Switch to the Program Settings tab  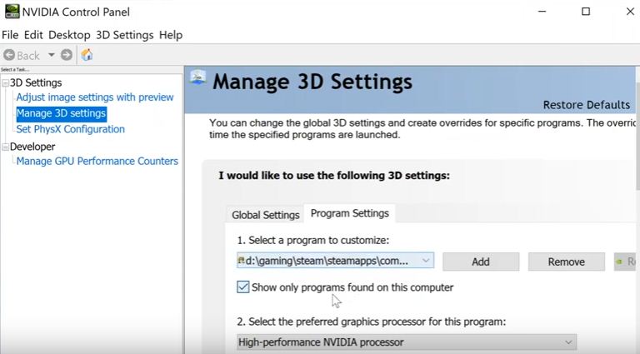pyautogui.click(x=350, y=213)
